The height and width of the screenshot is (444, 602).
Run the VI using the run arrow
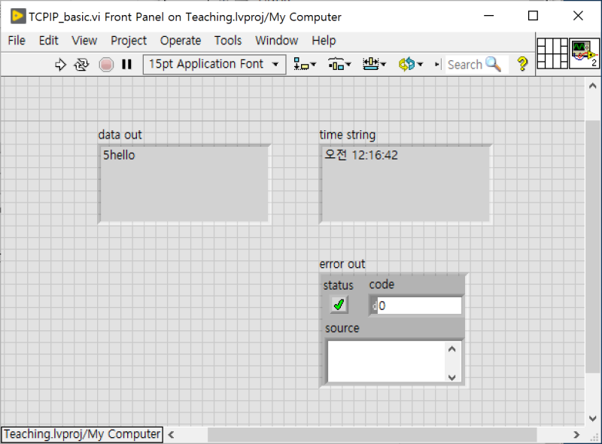point(61,64)
